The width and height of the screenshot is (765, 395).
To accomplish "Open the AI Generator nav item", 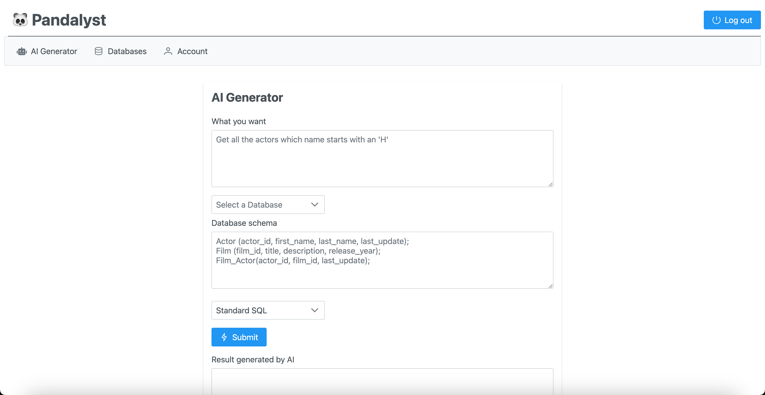I will pos(47,51).
